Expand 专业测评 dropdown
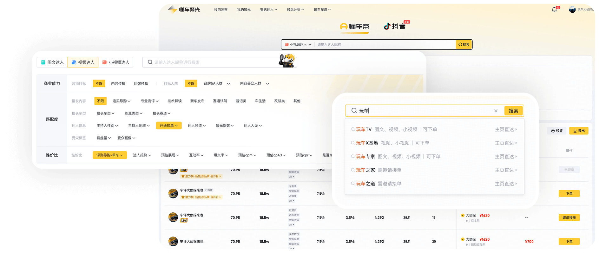The image size is (599, 253). [149, 101]
